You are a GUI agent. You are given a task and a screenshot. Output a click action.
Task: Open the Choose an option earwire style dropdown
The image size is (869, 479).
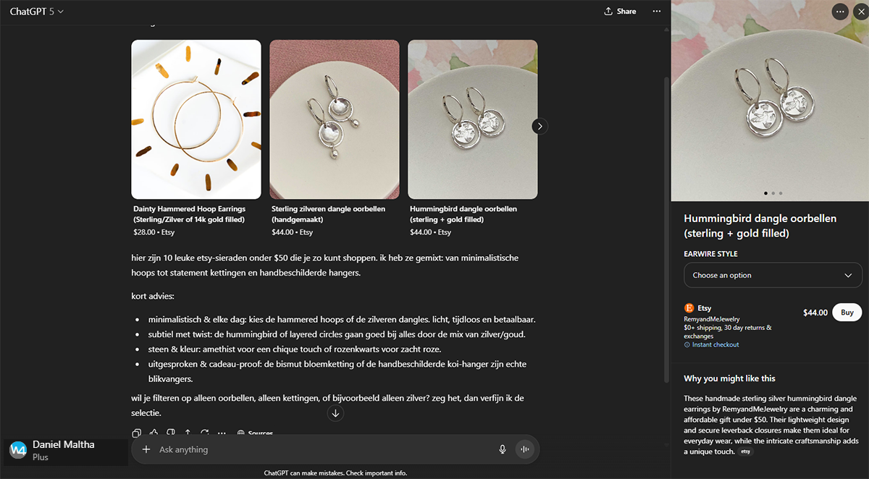click(773, 275)
